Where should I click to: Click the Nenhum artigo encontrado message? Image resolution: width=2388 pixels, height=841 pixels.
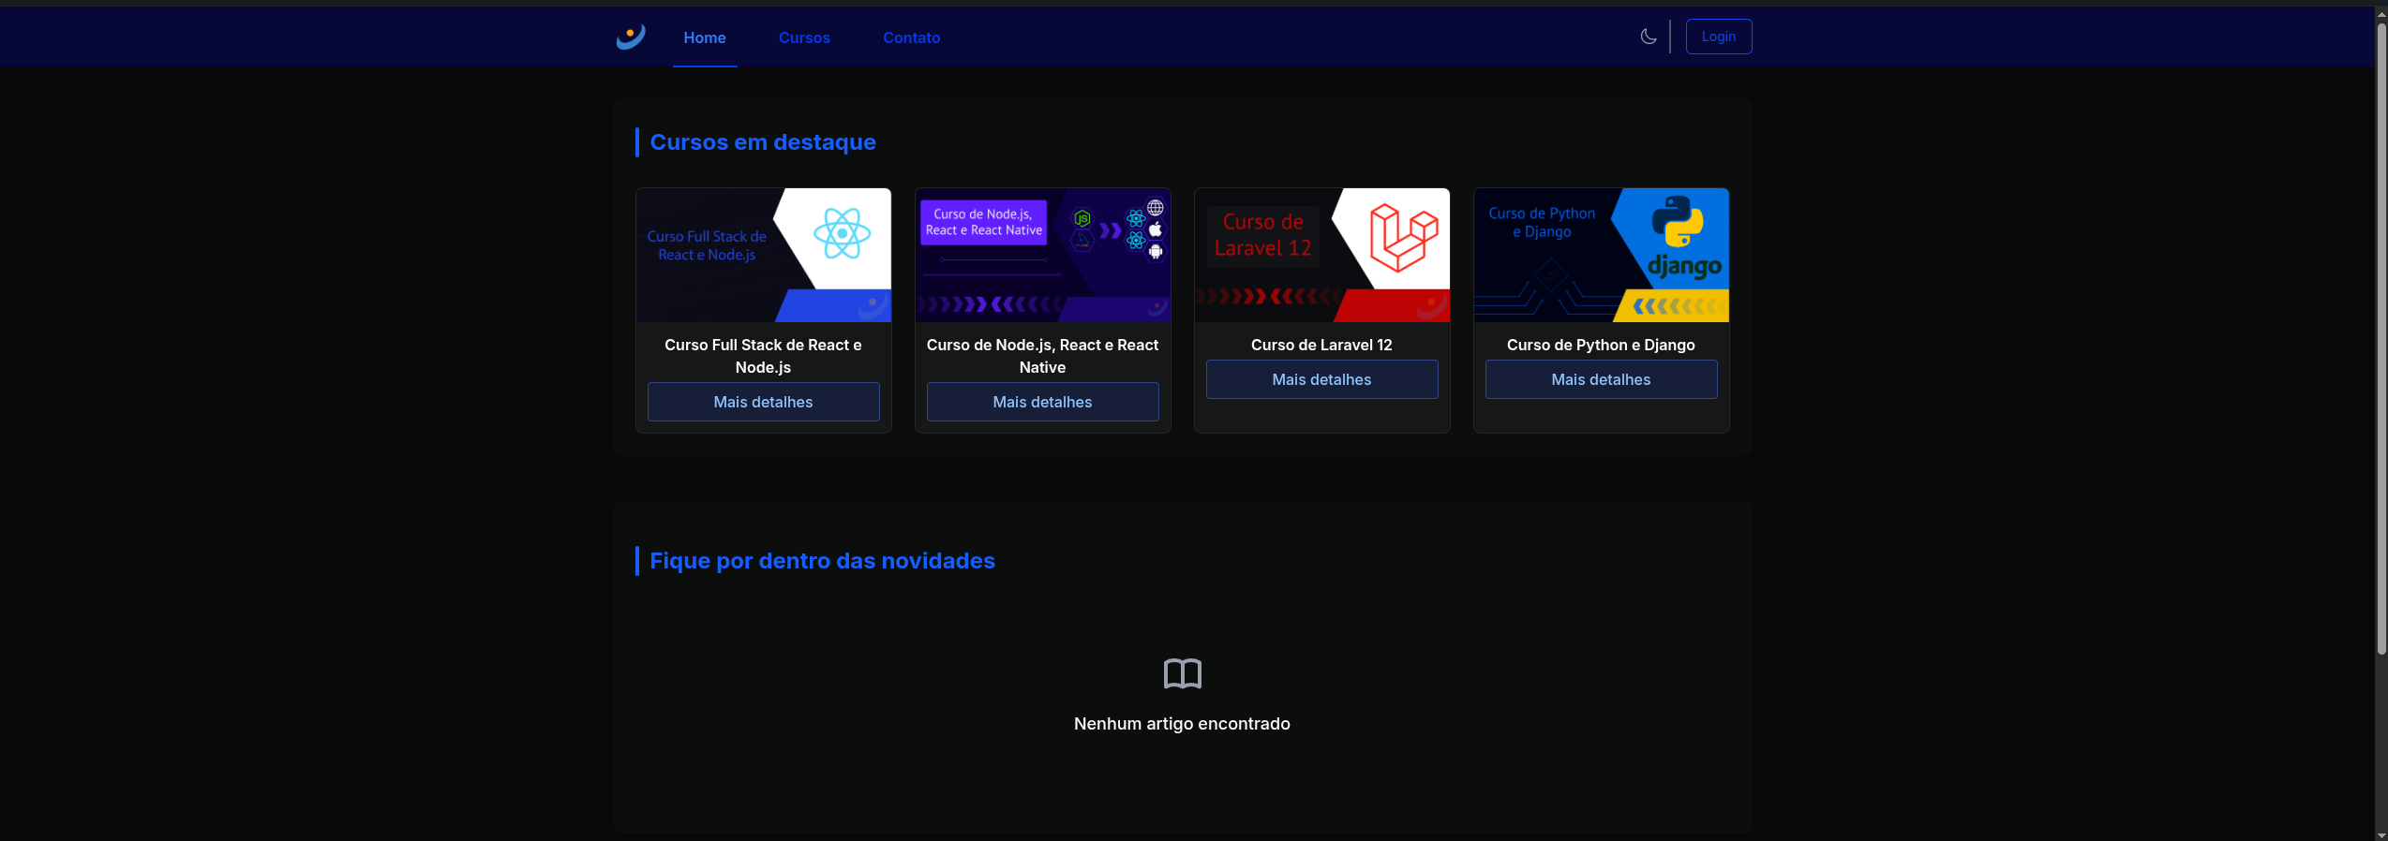coord(1182,724)
